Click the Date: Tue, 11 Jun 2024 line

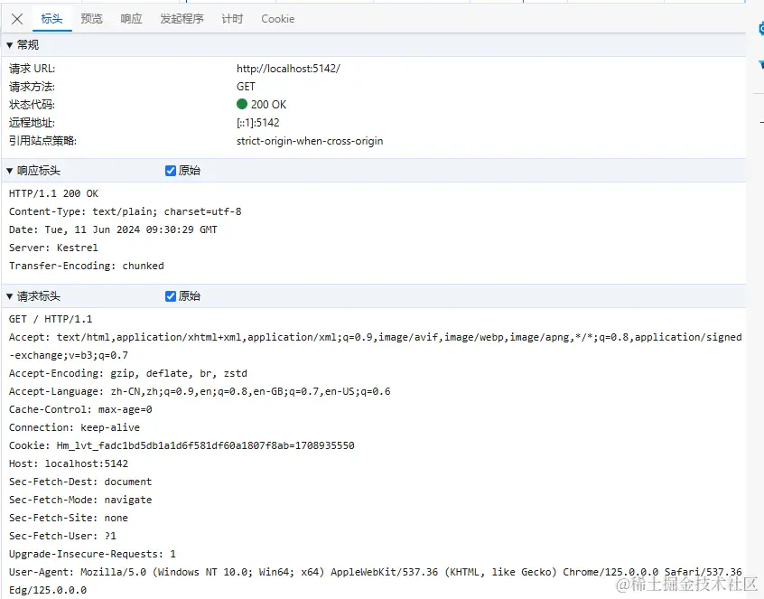113,229
